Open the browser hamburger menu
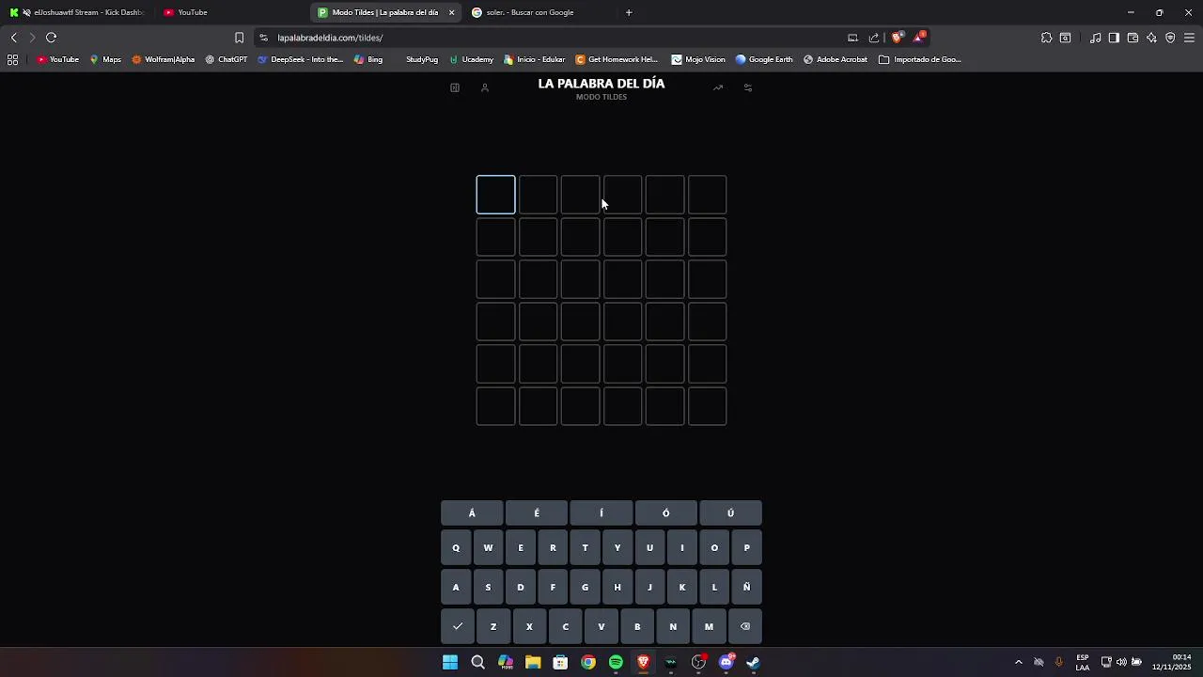Viewport: 1203px width, 677px height. pos(1189,38)
